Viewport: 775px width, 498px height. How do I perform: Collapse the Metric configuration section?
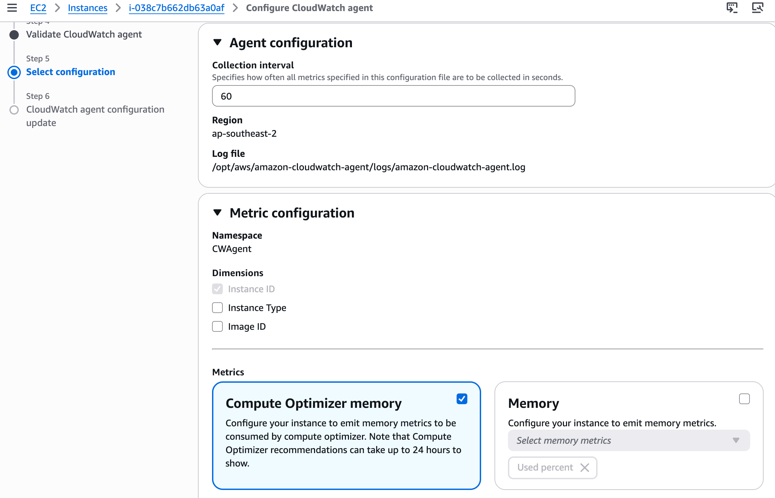[x=217, y=212]
